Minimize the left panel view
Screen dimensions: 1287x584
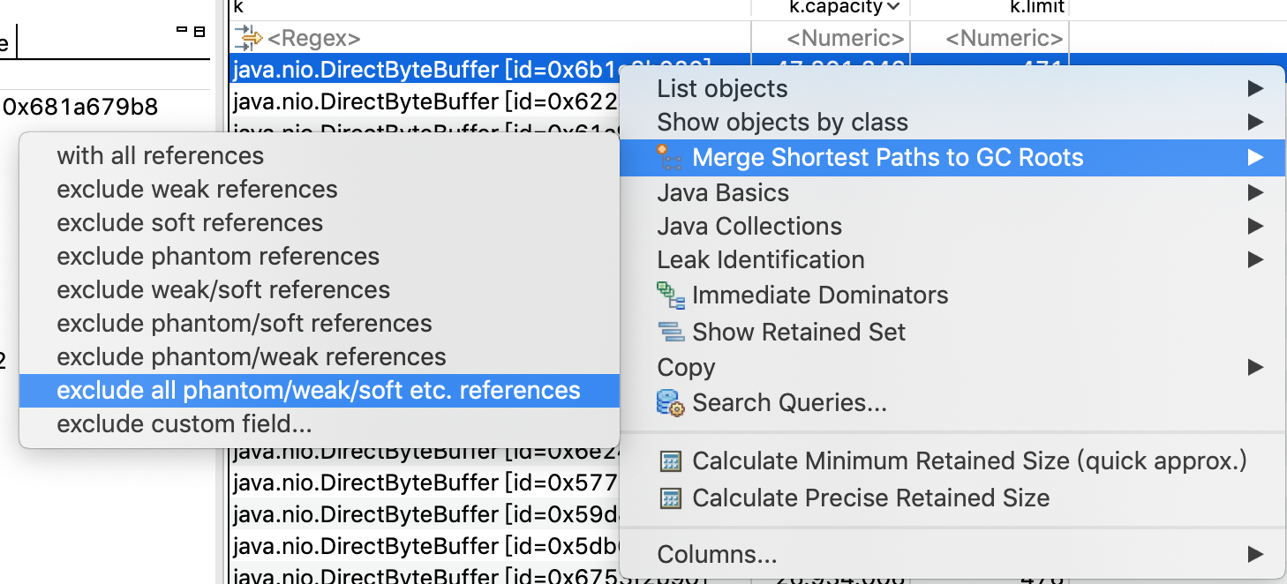point(182,31)
